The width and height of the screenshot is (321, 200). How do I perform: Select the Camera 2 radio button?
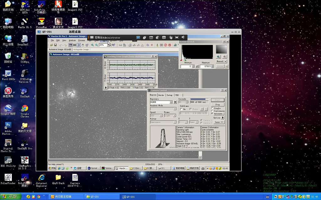tap(202, 123)
